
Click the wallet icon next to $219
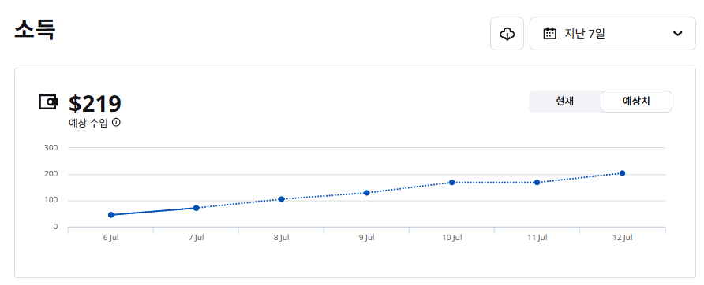click(48, 102)
